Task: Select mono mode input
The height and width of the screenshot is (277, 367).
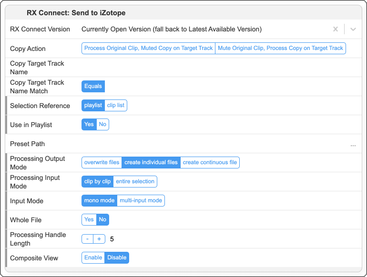Action: click(99, 200)
